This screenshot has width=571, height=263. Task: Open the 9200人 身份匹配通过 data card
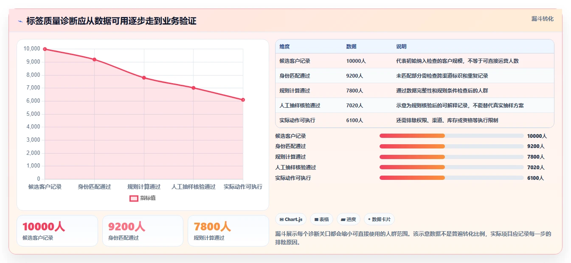pyautogui.click(x=143, y=231)
